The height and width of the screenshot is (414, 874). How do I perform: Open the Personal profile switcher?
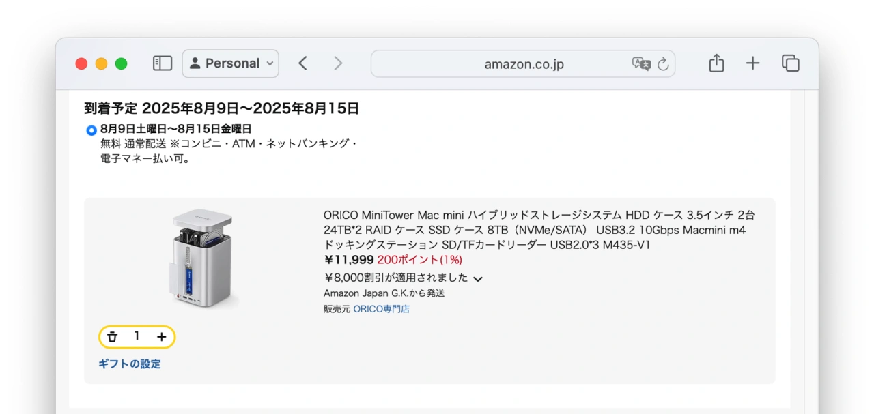click(230, 63)
